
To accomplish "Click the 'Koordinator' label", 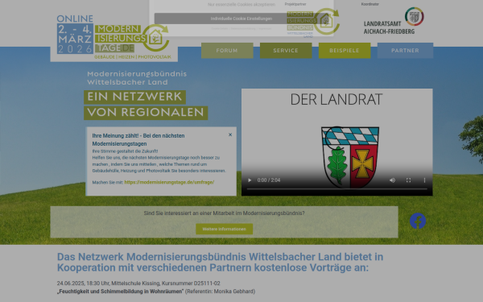I will click(370, 4).
